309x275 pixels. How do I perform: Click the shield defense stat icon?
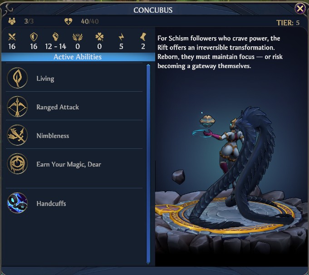[34, 37]
